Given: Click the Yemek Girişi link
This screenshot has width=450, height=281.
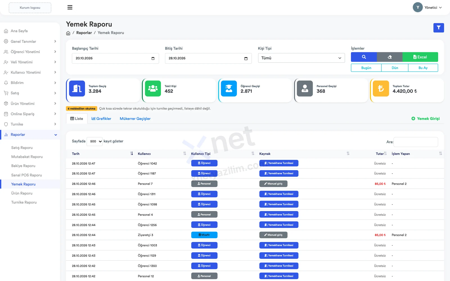Looking at the screenshot, I should (426, 119).
